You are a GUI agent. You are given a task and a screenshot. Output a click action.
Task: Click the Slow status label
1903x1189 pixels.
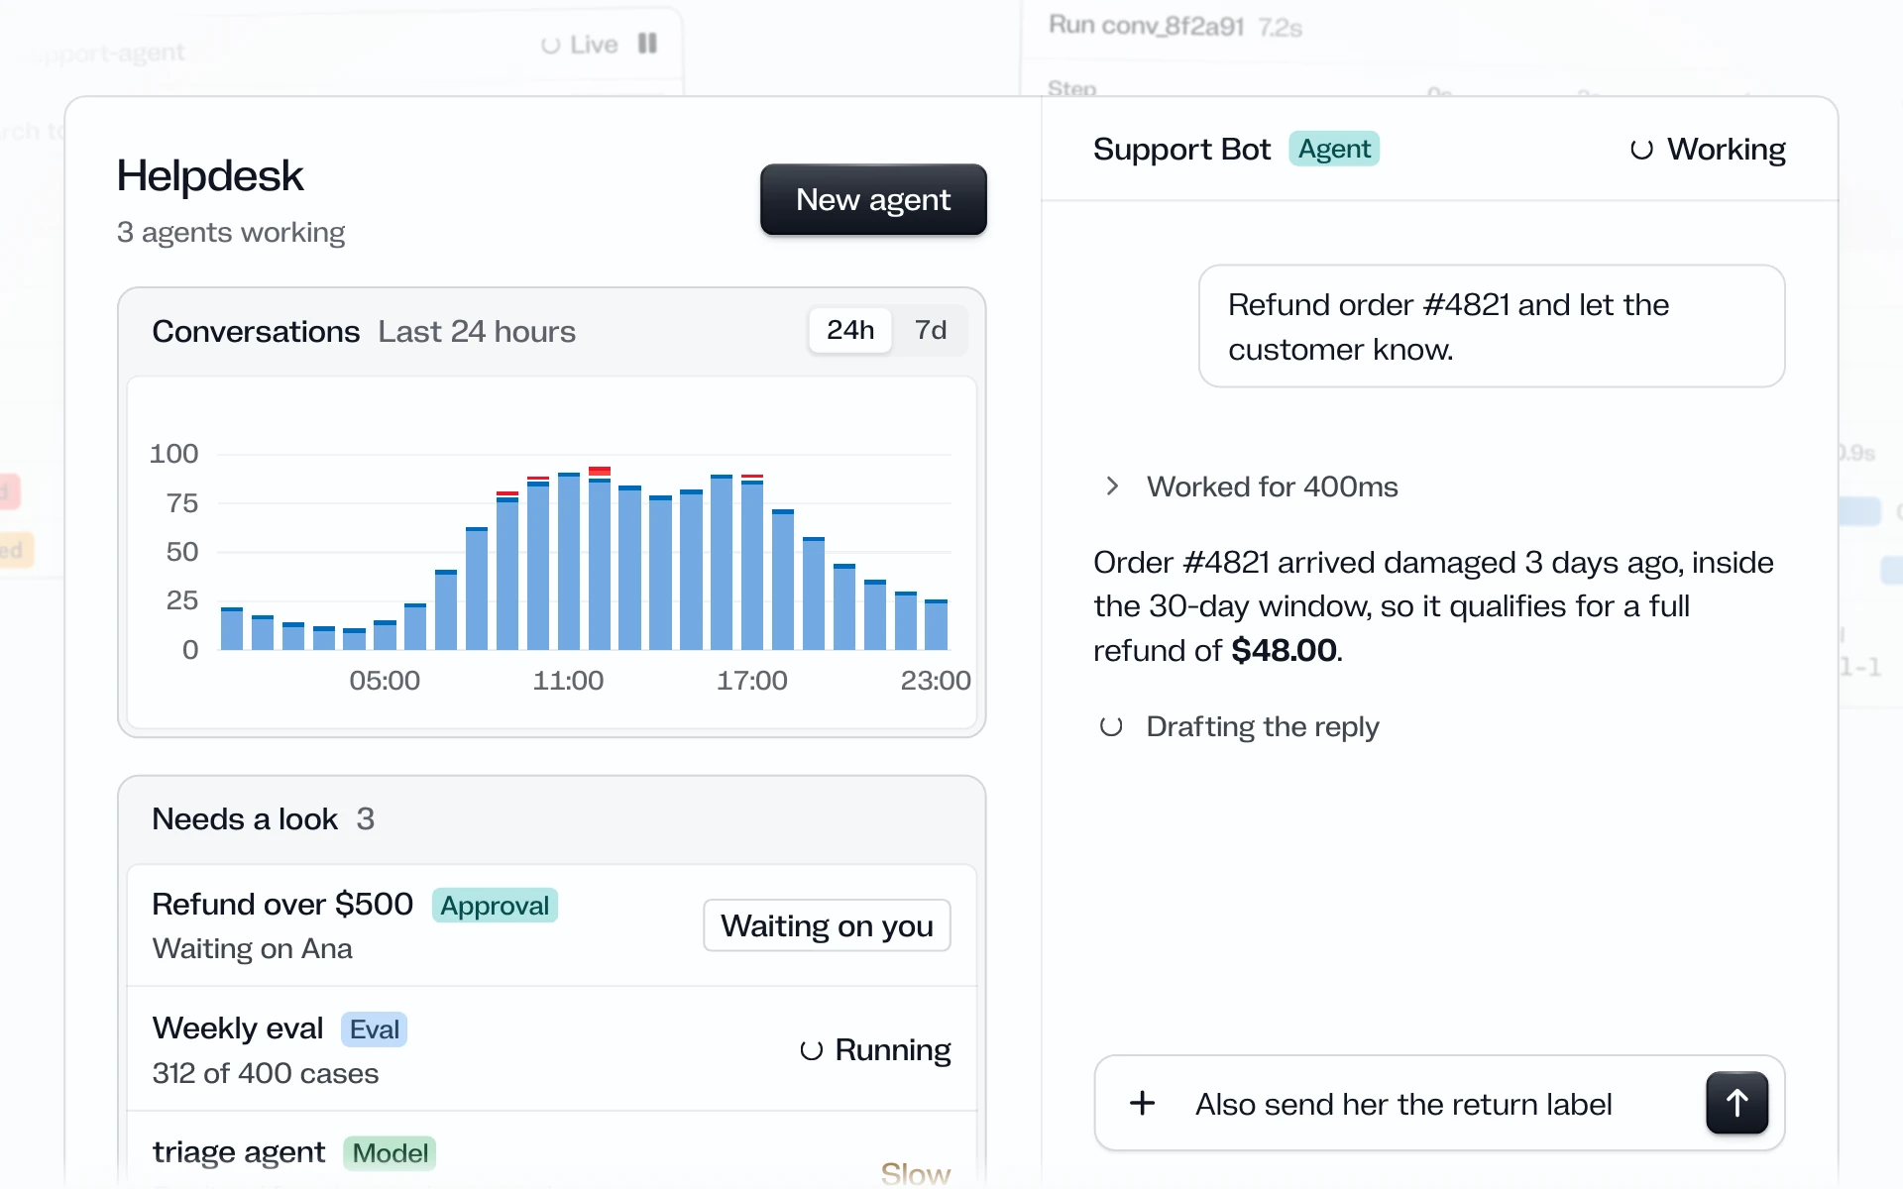point(916,1174)
